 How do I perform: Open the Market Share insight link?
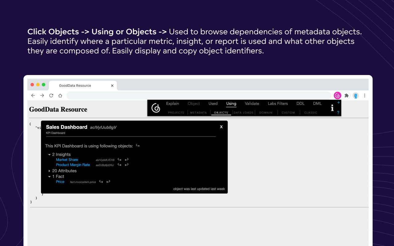(x=67, y=160)
